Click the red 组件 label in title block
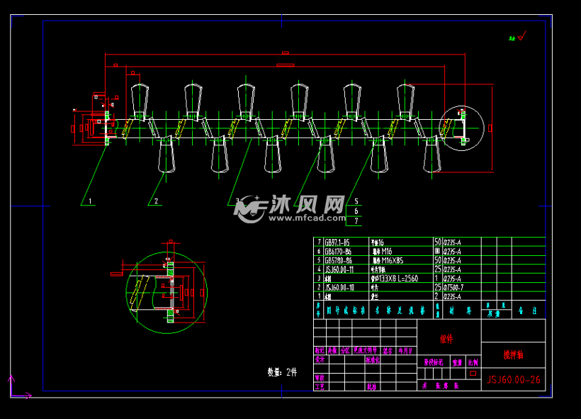The image size is (581, 419). tap(446, 339)
